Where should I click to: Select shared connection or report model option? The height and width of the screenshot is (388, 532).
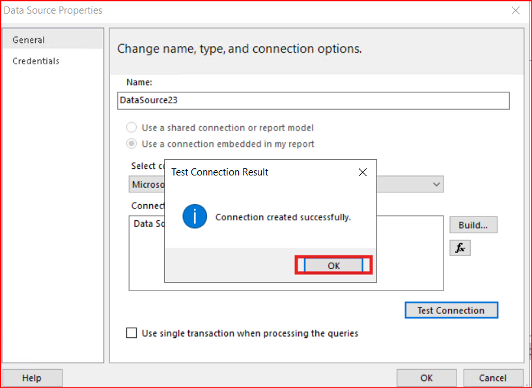[x=132, y=128]
